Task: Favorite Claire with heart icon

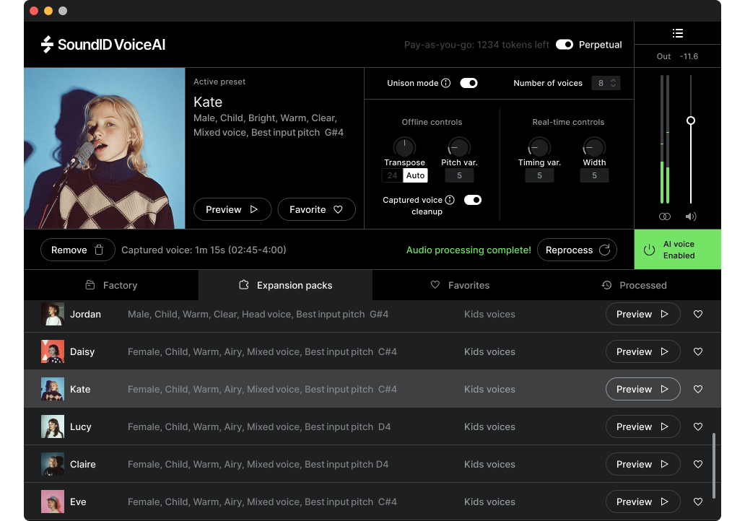Action: [698, 464]
